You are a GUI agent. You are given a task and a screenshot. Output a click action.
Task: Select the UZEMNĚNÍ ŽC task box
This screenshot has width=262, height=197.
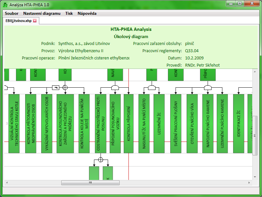pos(159,124)
